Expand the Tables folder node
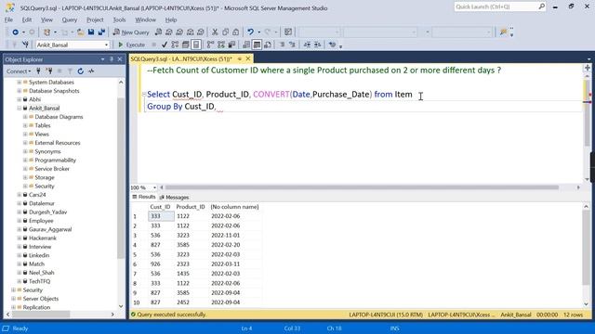The image size is (595, 334). point(25,126)
